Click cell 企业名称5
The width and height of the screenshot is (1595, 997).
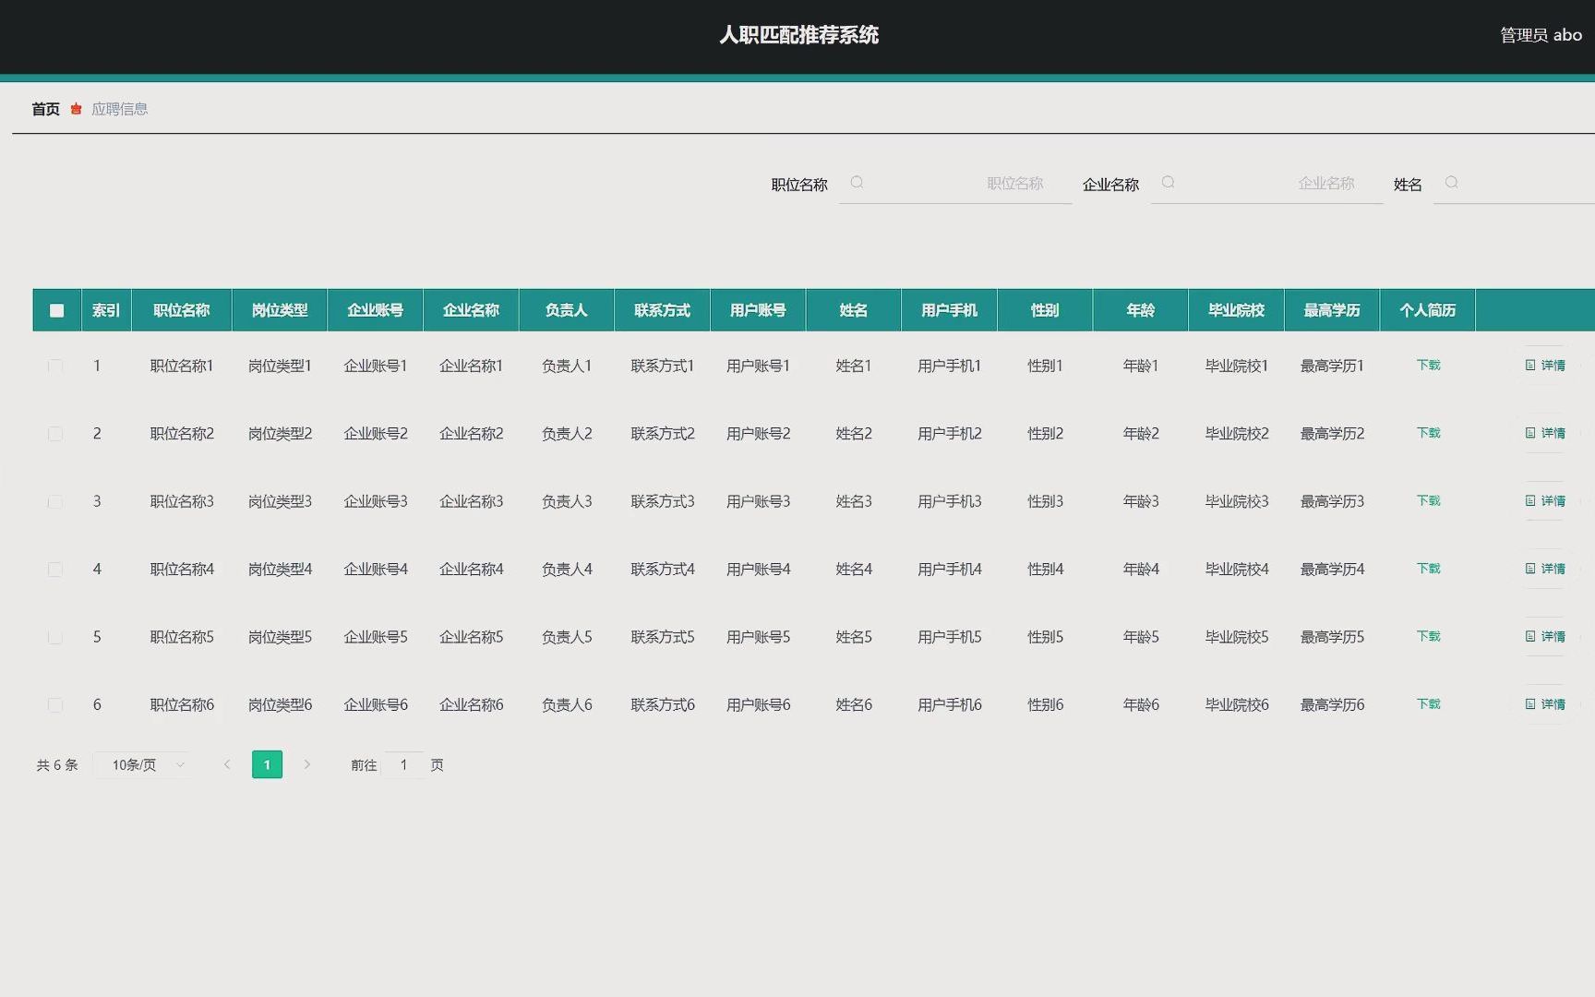click(x=471, y=637)
